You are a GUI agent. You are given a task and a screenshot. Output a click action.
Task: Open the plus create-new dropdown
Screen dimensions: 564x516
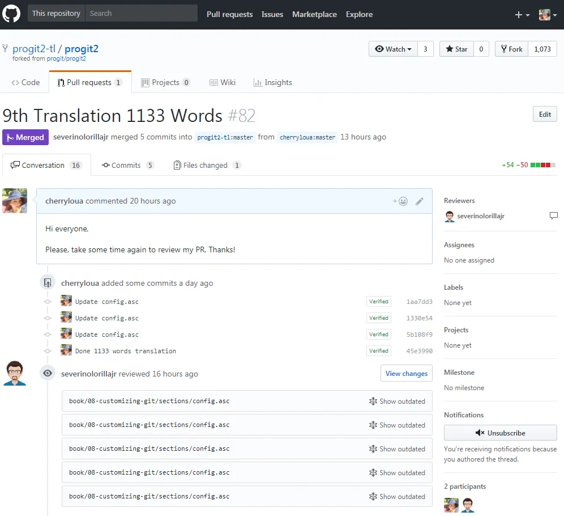tap(522, 15)
